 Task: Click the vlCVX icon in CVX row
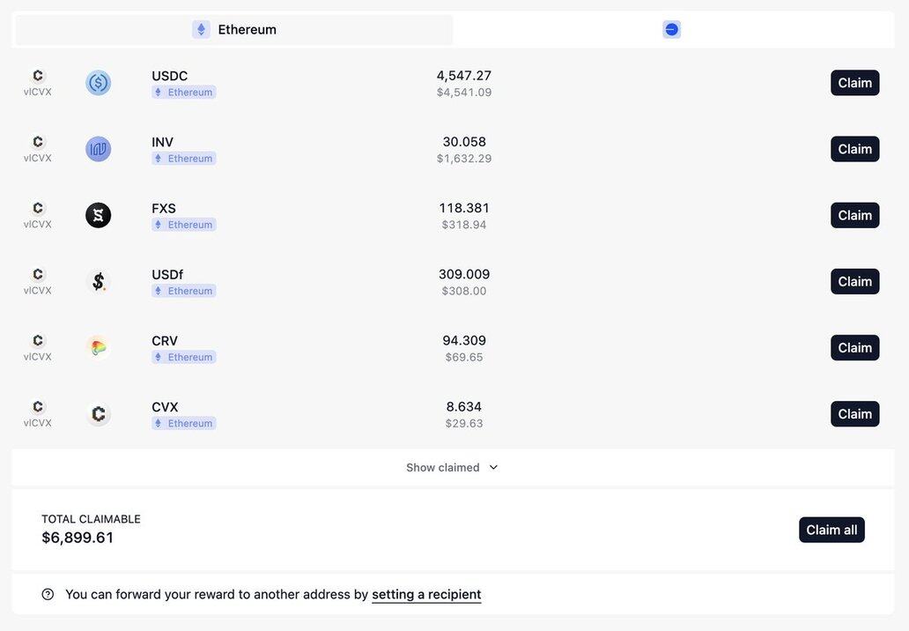[x=38, y=406]
